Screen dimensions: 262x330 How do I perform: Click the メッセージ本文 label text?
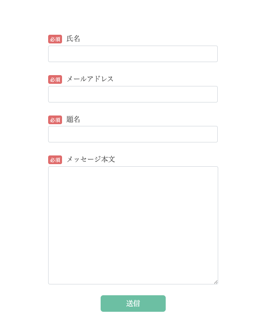(x=91, y=159)
